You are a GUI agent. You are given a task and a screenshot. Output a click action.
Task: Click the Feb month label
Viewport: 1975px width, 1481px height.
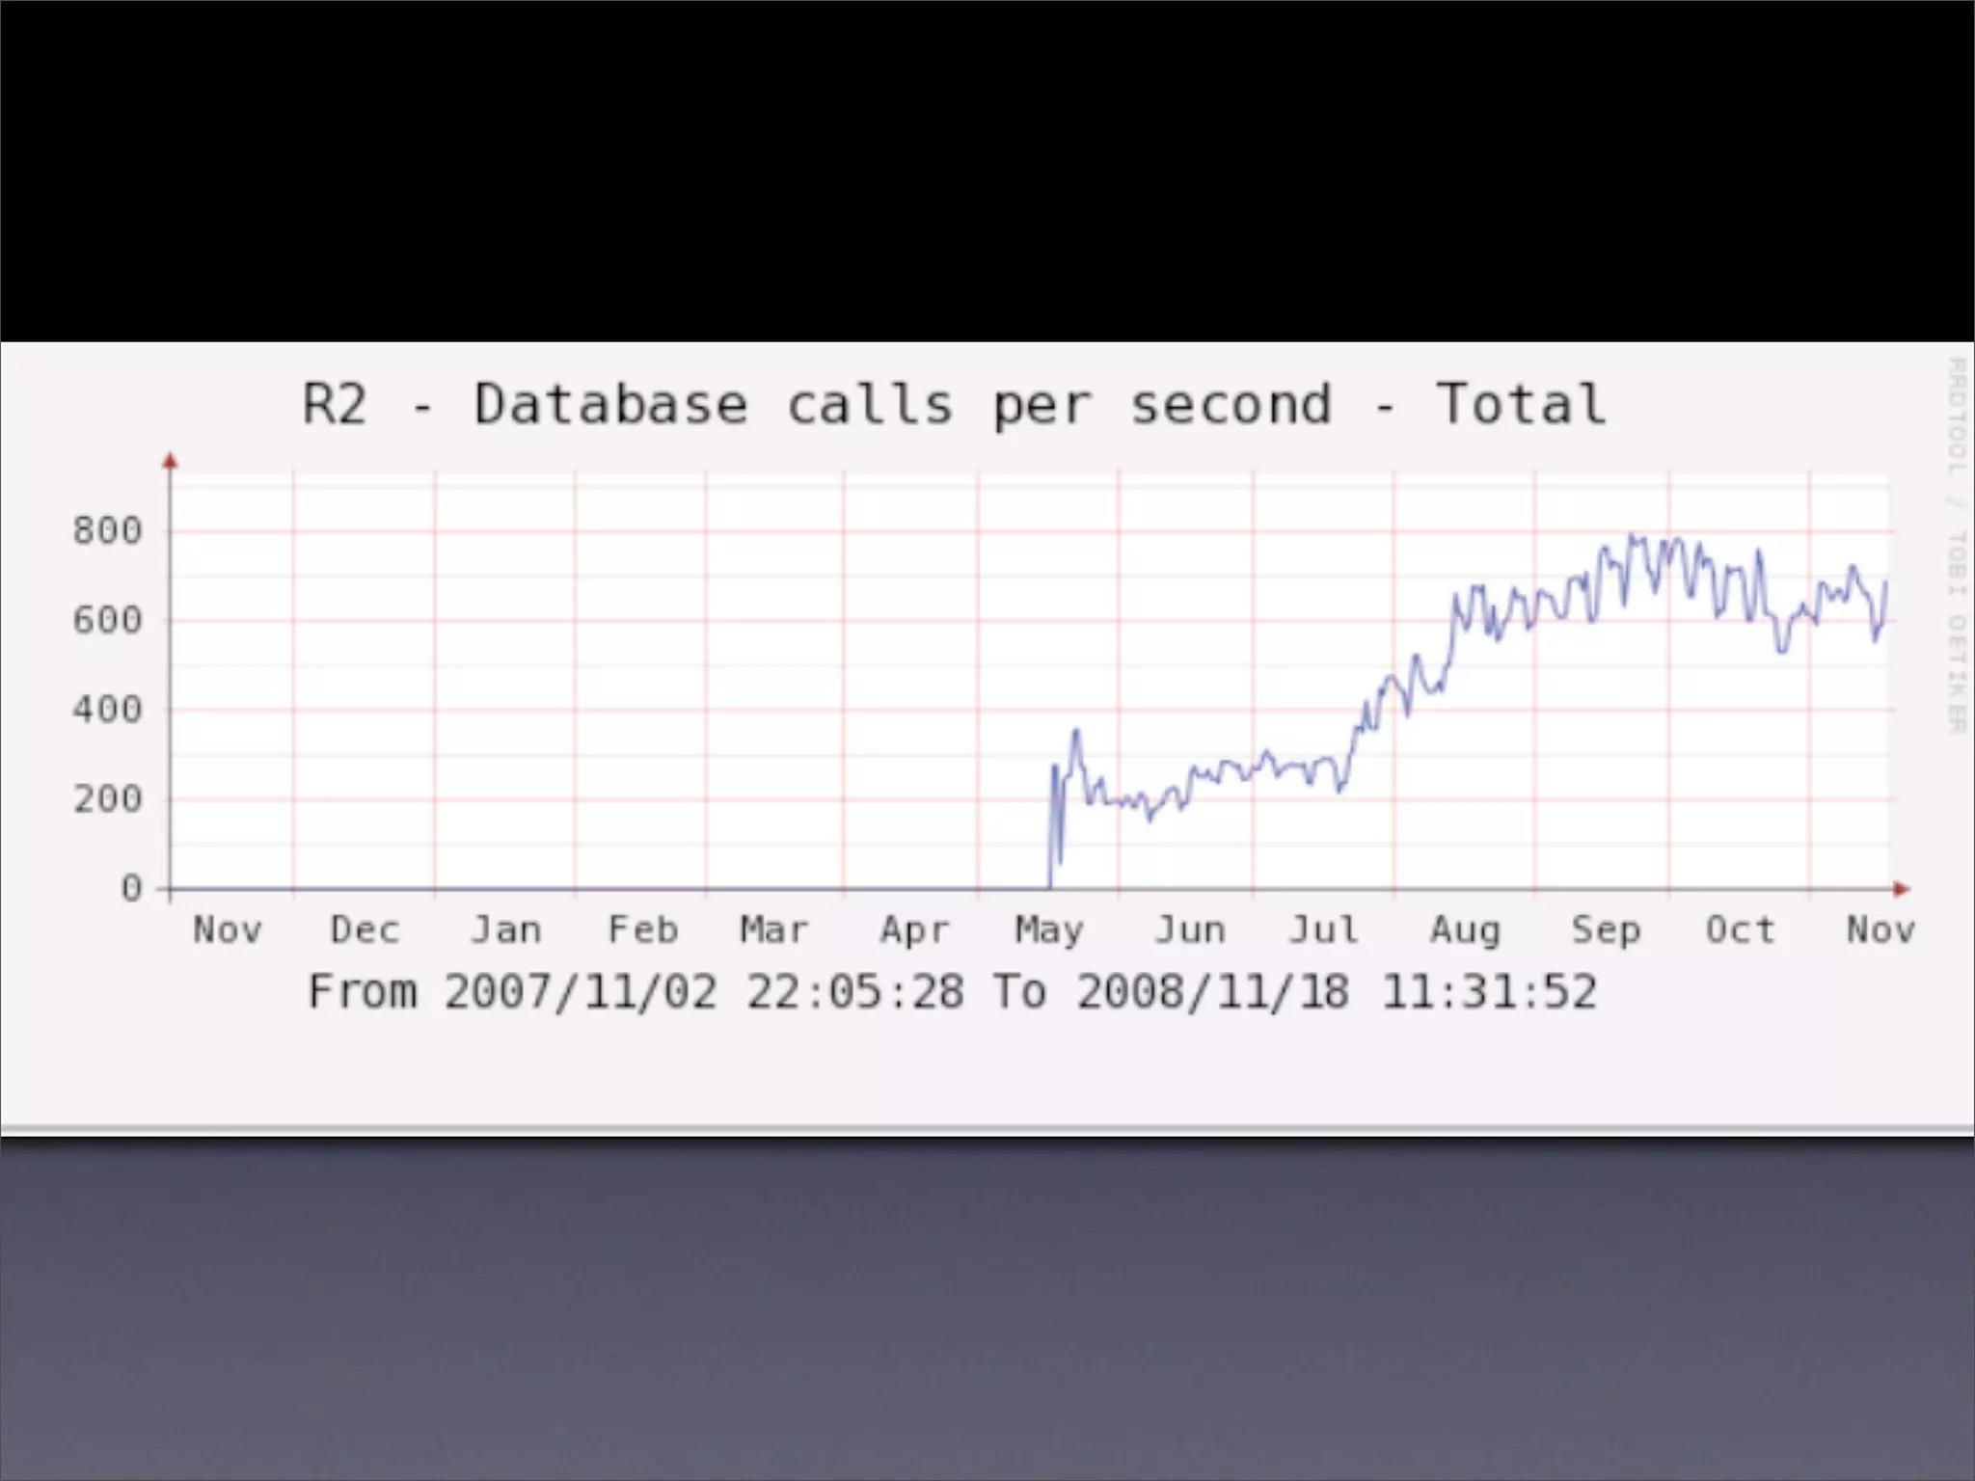coord(643,930)
